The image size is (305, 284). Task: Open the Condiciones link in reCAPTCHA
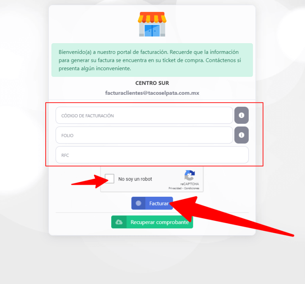click(x=191, y=188)
